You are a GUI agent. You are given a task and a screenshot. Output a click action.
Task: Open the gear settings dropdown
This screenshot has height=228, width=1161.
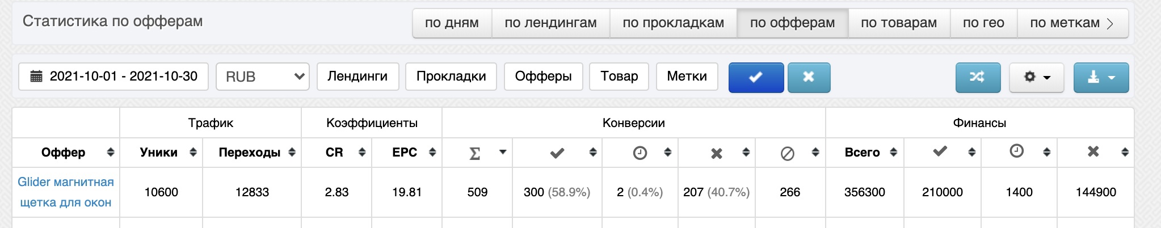(1037, 77)
